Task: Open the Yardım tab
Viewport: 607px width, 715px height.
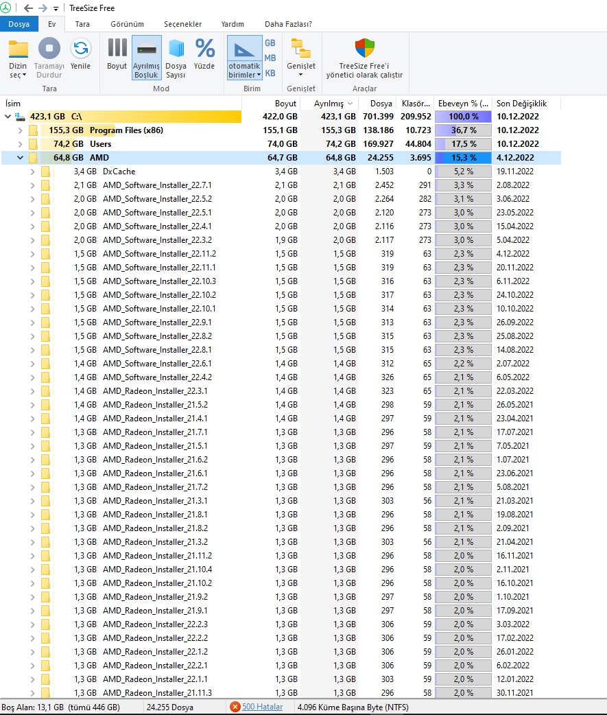Action: pos(233,24)
